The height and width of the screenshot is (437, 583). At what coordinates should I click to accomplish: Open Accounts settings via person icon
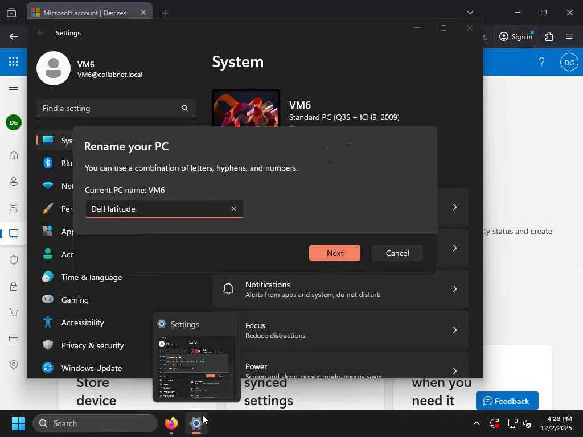click(x=48, y=254)
